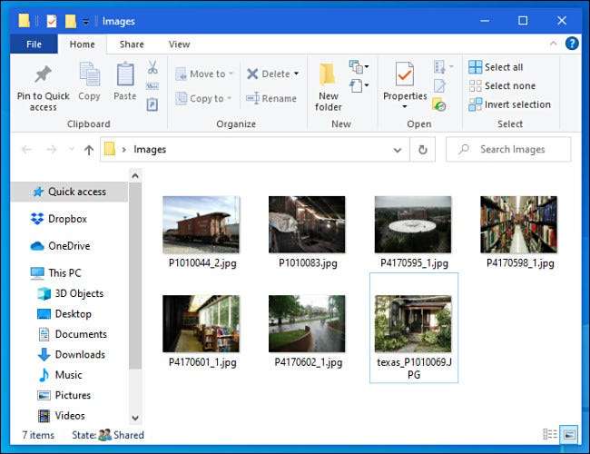Open the Properties checkmark icon
The width and height of the screenshot is (590, 454).
point(405,75)
